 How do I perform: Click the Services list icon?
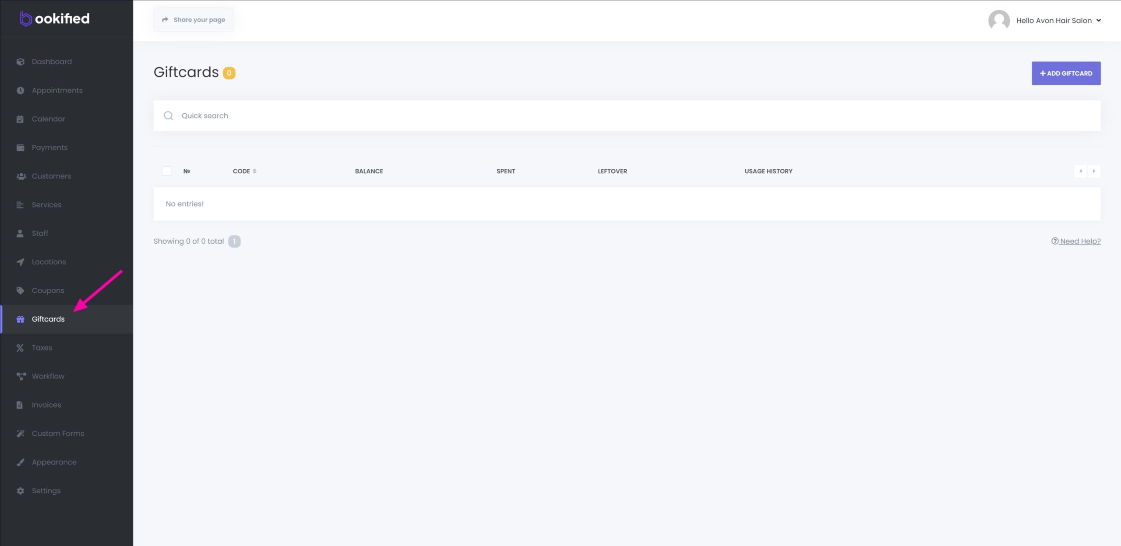tap(20, 205)
